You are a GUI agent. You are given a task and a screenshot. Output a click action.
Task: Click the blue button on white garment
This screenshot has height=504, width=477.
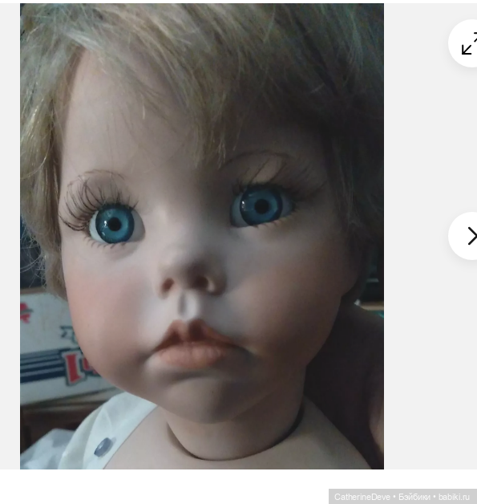click(x=103, y=447)
